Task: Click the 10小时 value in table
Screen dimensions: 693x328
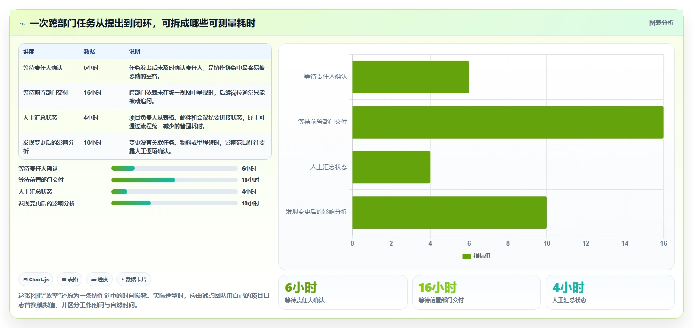Action: [x=92, y=143]
